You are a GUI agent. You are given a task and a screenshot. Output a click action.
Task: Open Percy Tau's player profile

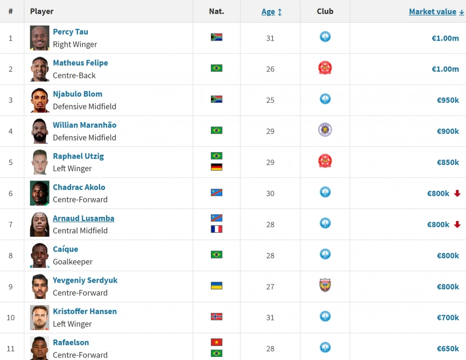pos(70,32)
